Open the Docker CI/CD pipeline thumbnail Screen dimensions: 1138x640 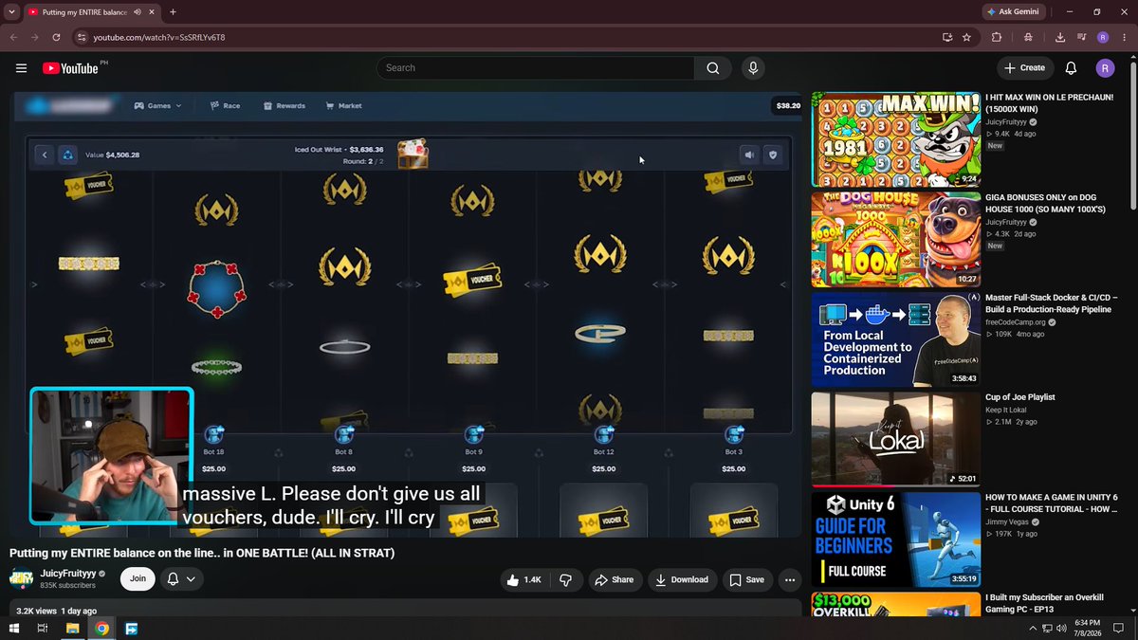click(896, 339)
